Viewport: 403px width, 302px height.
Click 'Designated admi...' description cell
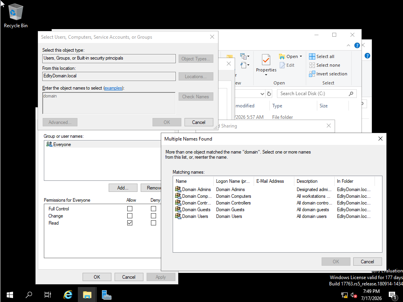point(314,189)
